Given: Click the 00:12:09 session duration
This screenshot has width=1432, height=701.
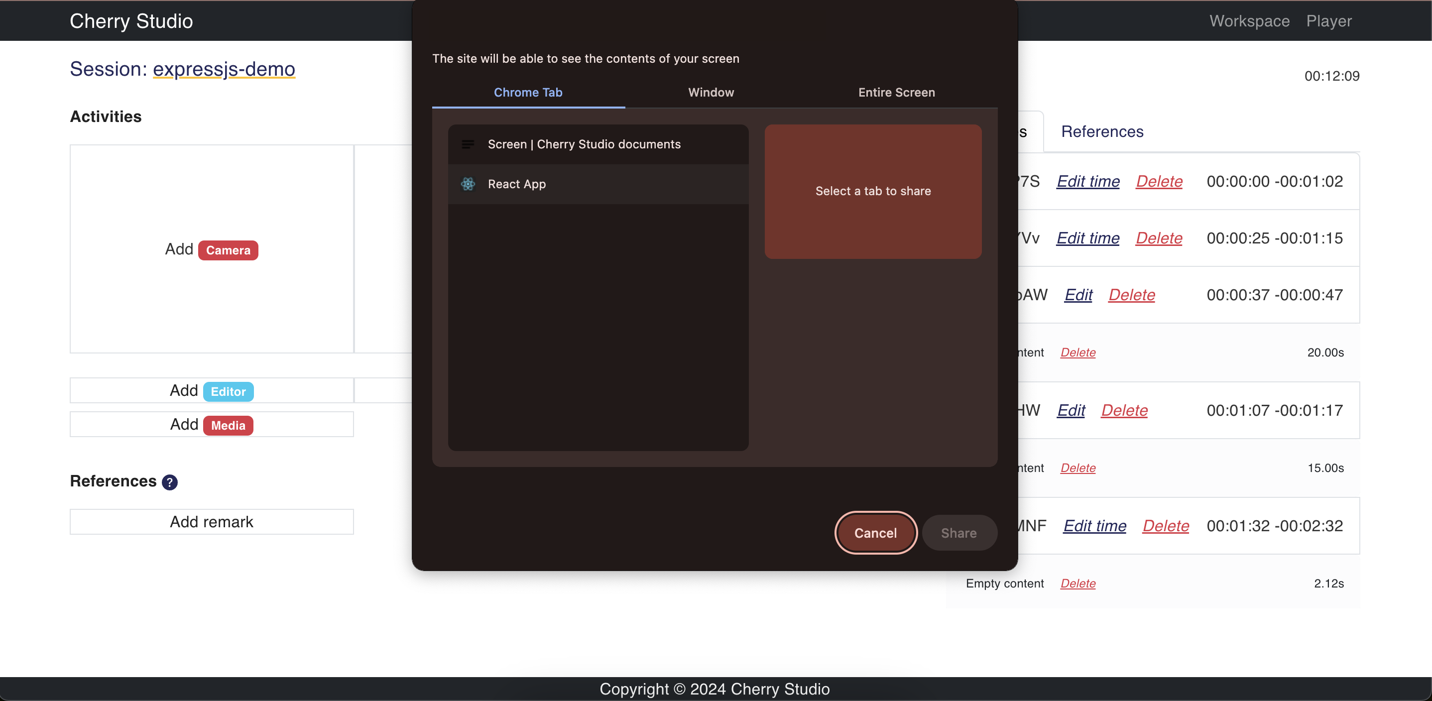Looking at the screenshot, I should pos(1332,76).
